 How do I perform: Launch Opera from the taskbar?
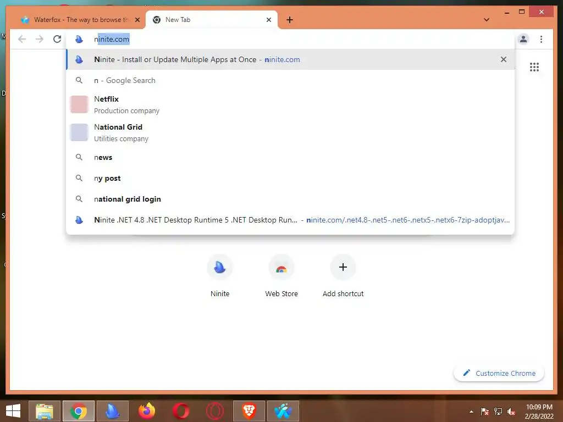pos(180,411)
